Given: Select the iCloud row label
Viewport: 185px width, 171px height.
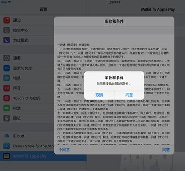Looking at the screenshot, I should 18,136.
